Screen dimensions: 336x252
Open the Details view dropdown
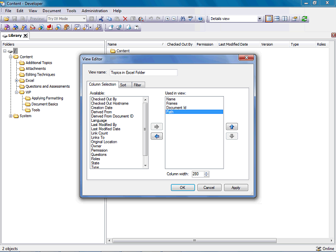pos(259,19)
